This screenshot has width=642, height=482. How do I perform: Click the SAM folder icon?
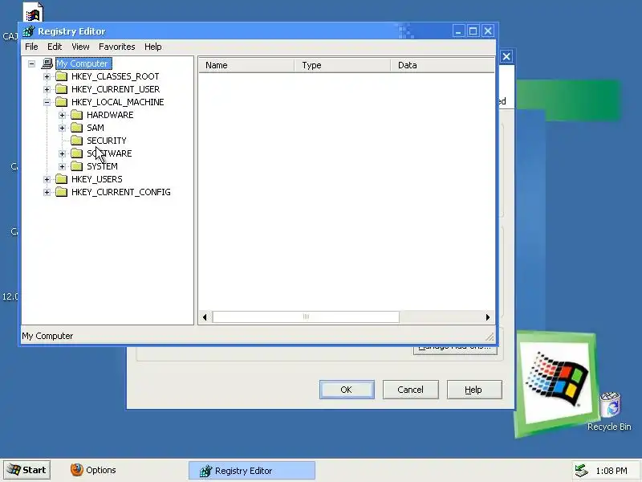76,128
